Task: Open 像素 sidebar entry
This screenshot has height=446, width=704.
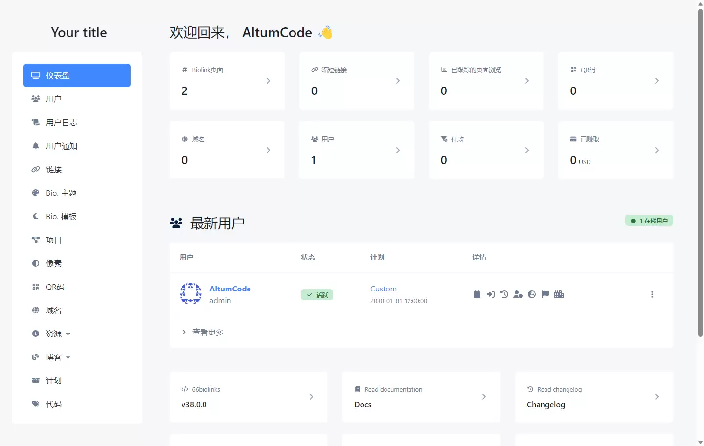Action: [x=77, y=263]
